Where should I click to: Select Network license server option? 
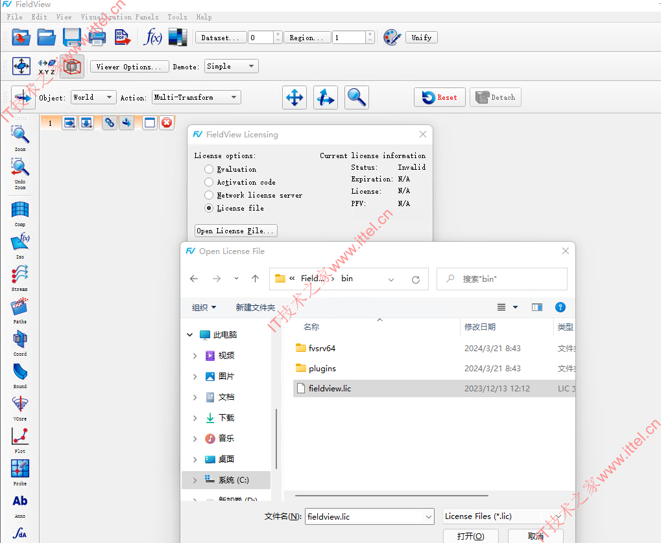click(209, 195)
